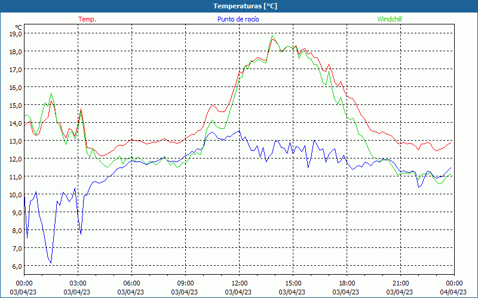
Task: Click the 15,0 y-axis value
Action: click(x=16, y=105)
